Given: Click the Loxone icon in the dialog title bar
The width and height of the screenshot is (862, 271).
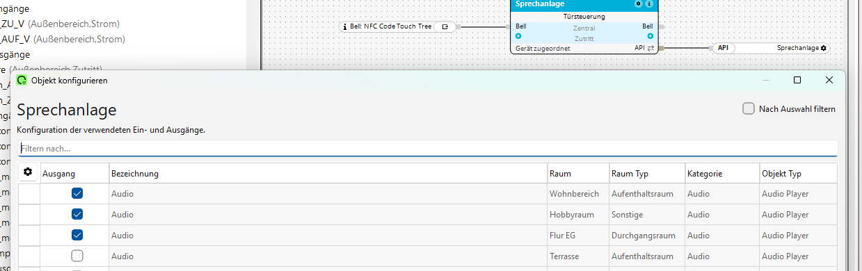Looking at the screenshot, I should 22,81.
